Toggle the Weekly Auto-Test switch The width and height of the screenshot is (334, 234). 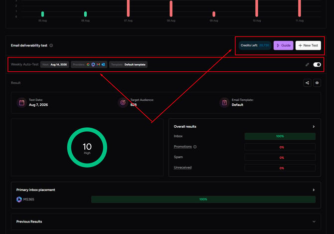(x=317, y=64)
